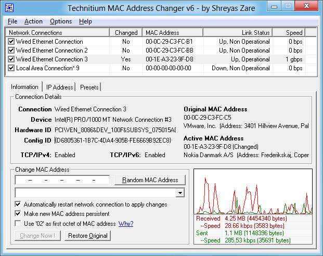Click the MAC address octet input field
Screen dimensions: 323x256
(x=62, y=180)
